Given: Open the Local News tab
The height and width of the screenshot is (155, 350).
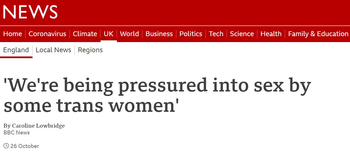Looking at the screenshot, I should (x=53, y=50).
